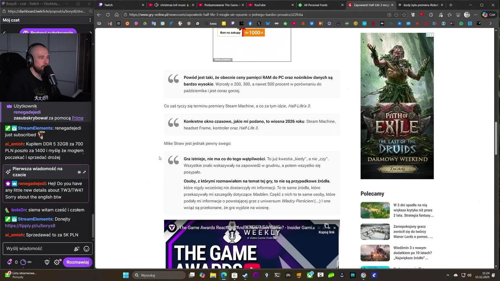
Task: Open the chat celebration effects icon
Action: coord(77,249)
